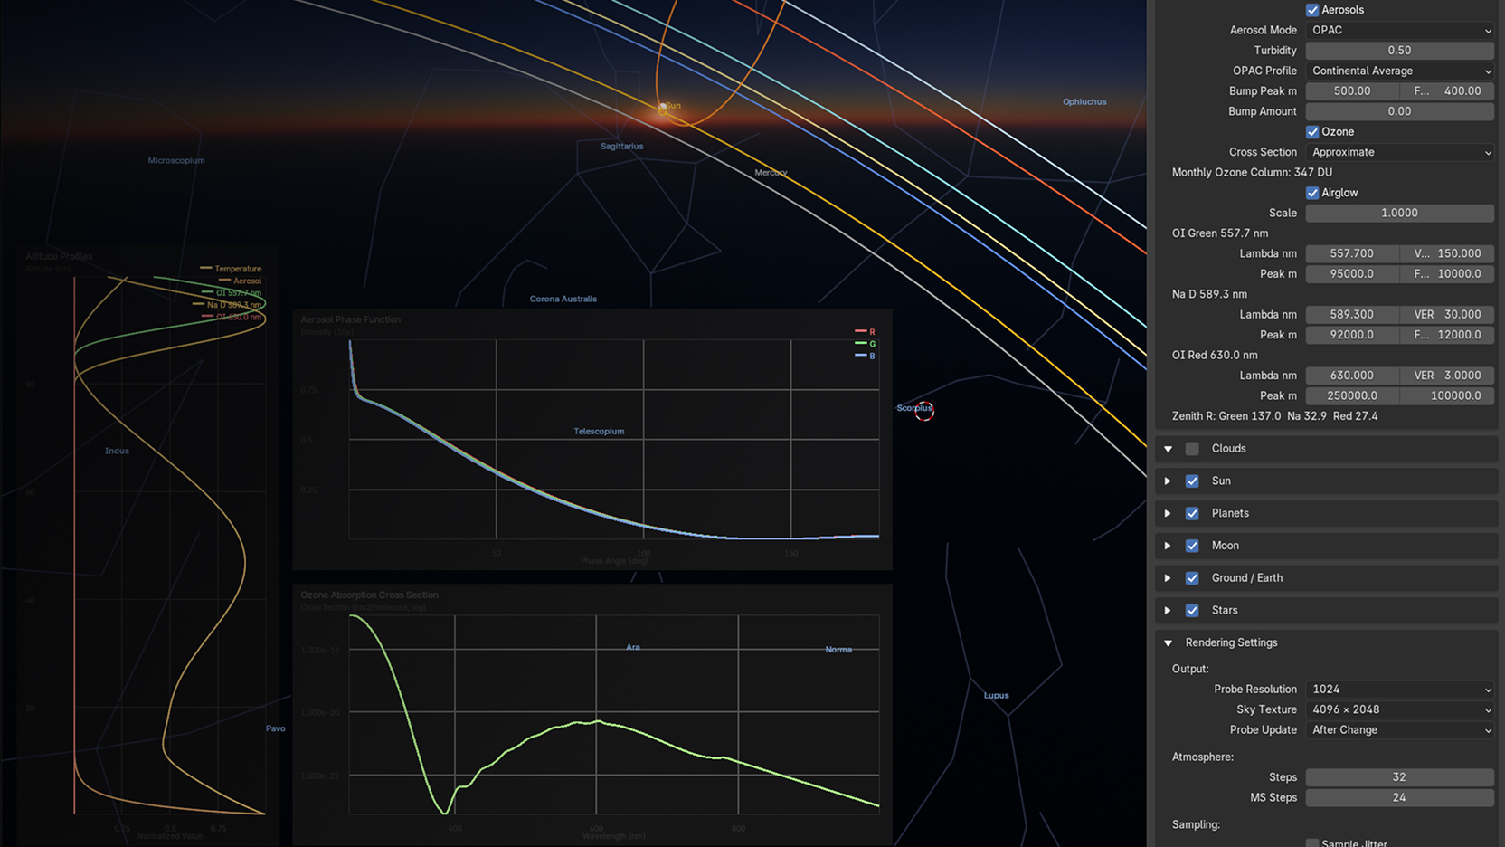Image resolution: width=1505 pixels, height=847 pixels.
Task: Open the Cross Section Approximate dropdown
Action: click(1400, 152)
